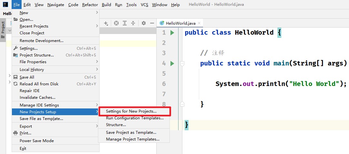Image resolution: width=349 pixels, height=154 pixels.
Task: Select Manage Project Templates...
Action: [x=134, y=139]
